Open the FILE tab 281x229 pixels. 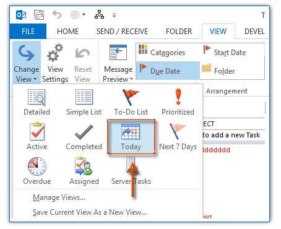click(x=28, y=32)
